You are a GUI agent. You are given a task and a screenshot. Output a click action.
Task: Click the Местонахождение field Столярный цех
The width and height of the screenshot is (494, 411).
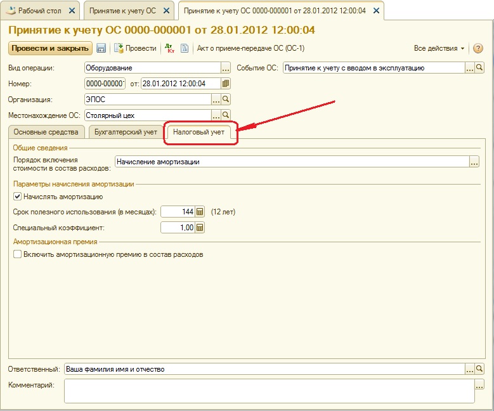[148, 115]
